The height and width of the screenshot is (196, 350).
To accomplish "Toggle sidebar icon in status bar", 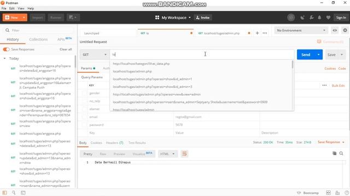I will click(5, 193).
